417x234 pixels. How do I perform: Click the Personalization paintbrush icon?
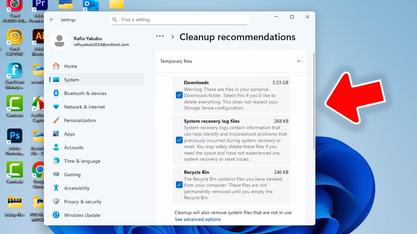pyautogui.click(x=56, y=120)
